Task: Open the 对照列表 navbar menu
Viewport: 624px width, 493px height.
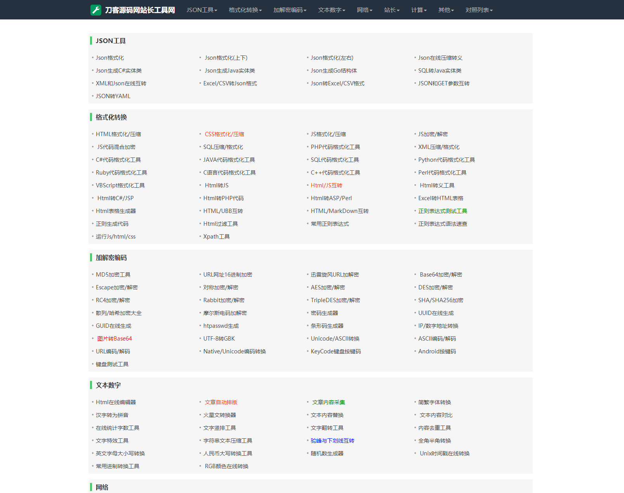Action: (x=479, y=10)
